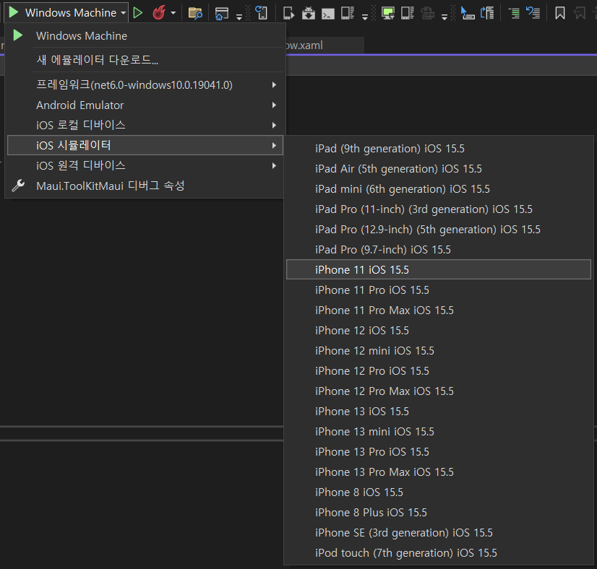Select iPhone 13 Pro iOS 15.5
Screen dimensions: 597x569
(438, 451)
